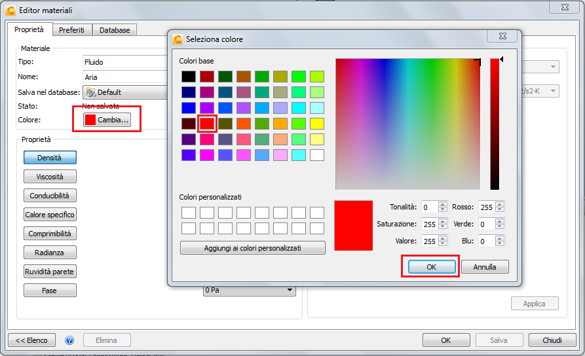Open the Calore specifico property
Image resolution: width=585 pixels, height=356 pixels.
pyautogui.click(x=50, y=215)
